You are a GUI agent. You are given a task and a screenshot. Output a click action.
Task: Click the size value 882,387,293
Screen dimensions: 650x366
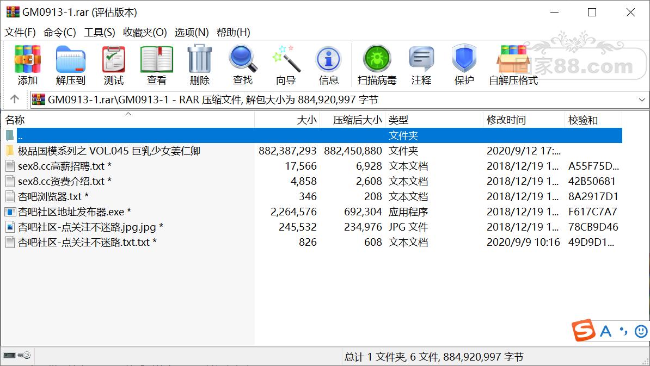pyautogui.click(x=287, y=151)
